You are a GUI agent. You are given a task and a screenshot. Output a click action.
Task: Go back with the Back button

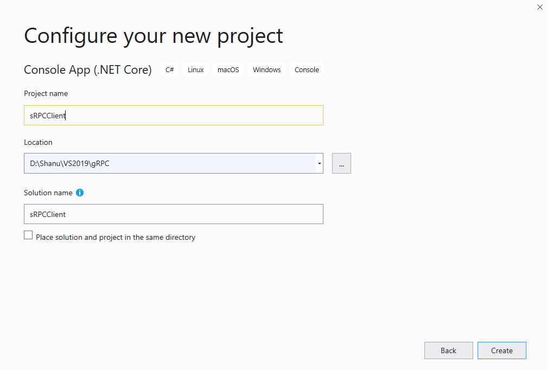(448, 350)
